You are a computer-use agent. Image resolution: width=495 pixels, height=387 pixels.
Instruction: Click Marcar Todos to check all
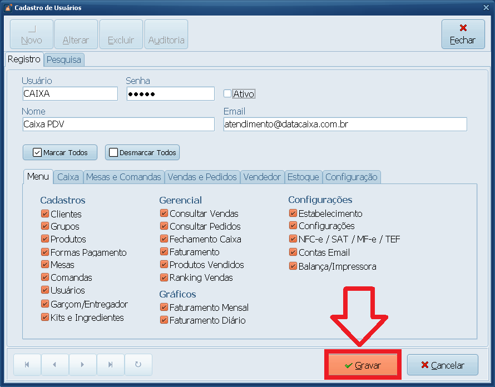pos(60,152)
